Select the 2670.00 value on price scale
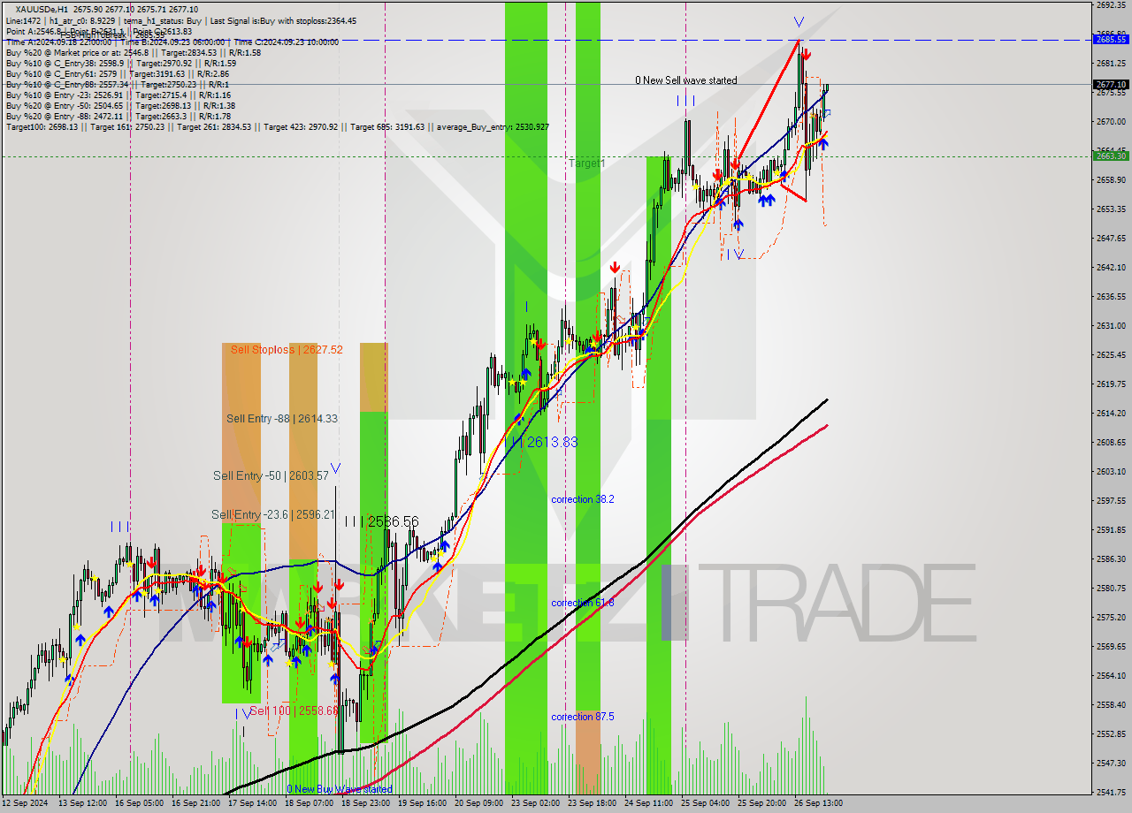 coord(1111,121)
